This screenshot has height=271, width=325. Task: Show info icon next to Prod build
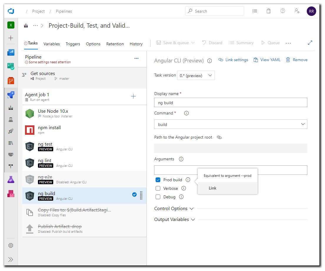188,180
